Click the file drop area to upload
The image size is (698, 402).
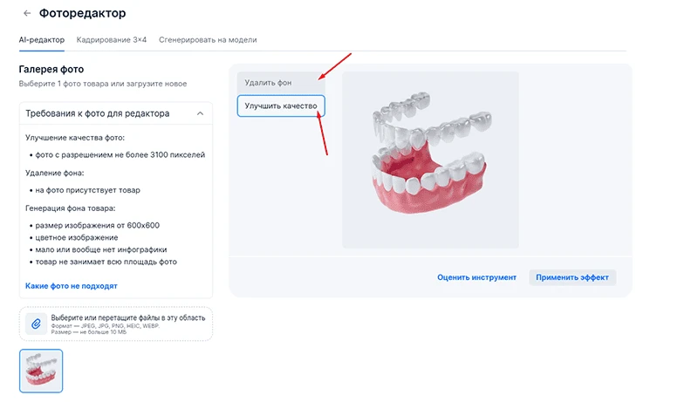(x=116, y=324)
